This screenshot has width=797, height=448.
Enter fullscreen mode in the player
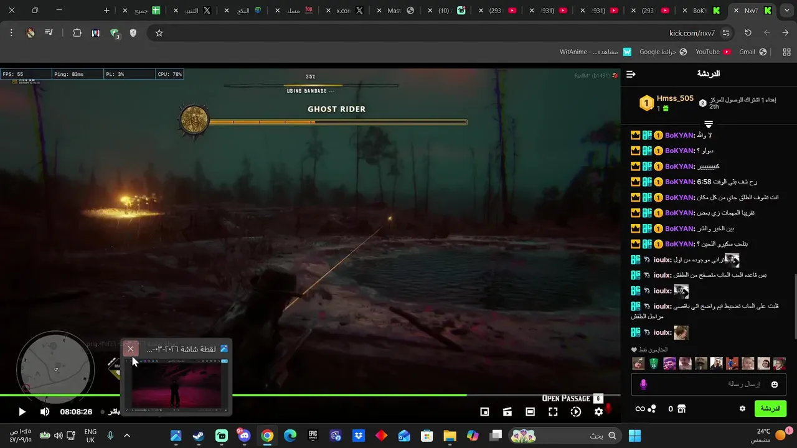[x=553, y=411]
